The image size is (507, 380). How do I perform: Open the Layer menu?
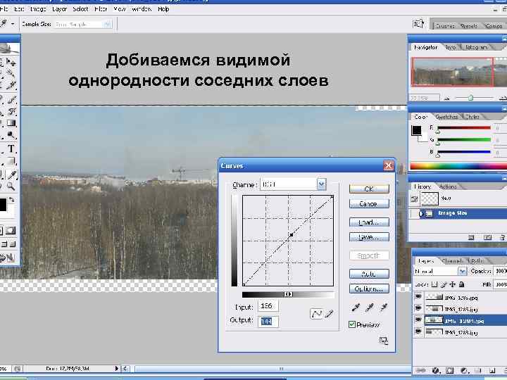[59, 9]
